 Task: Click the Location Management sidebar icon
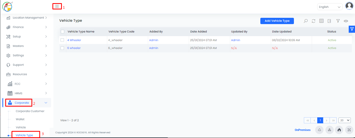pyautogui.click(x=8, y=18)
